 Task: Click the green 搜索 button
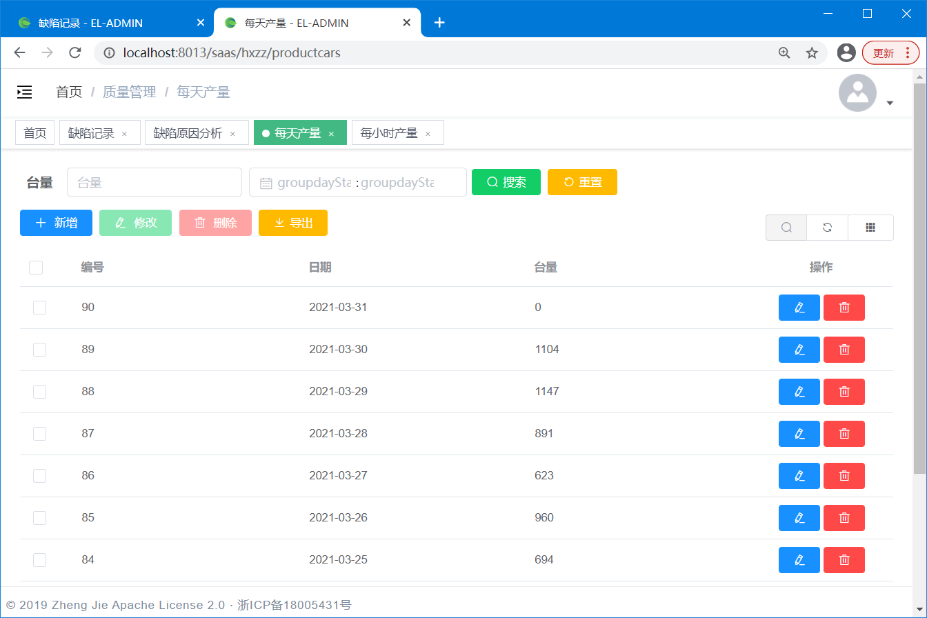pos(506,182)
